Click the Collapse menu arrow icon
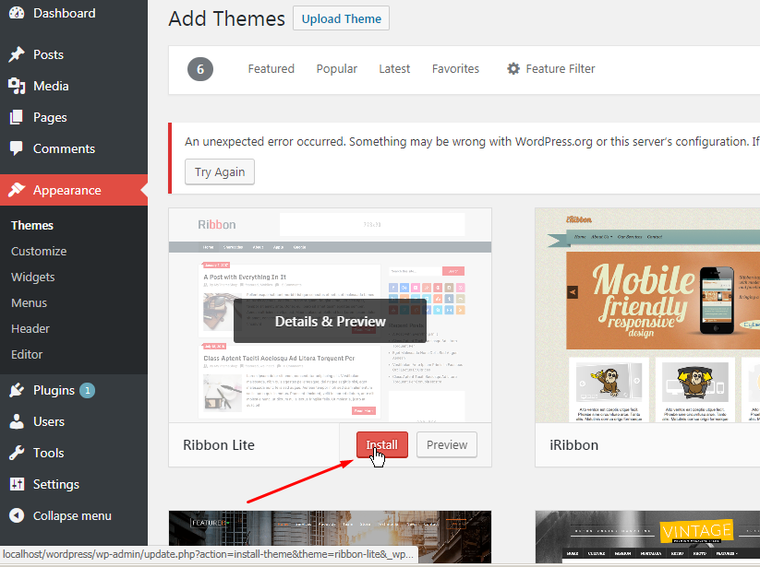Image resolution: width=760 pixels, height=567 pixels. 17,515
